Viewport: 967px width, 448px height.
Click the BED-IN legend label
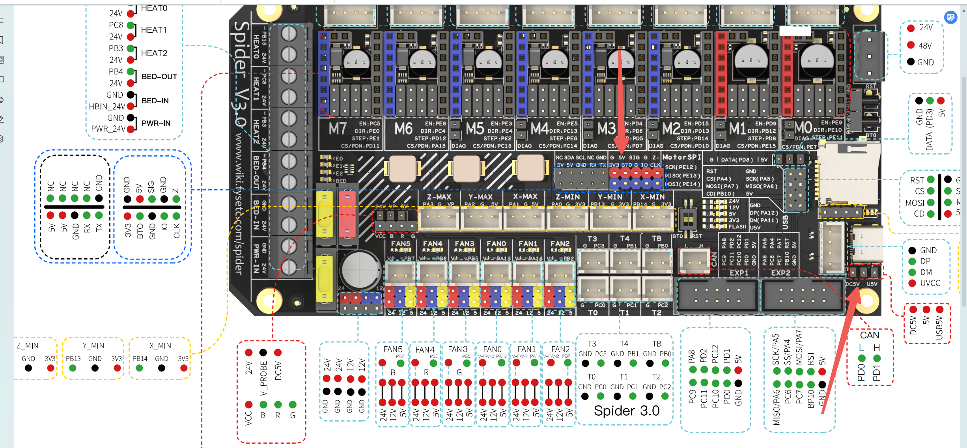(x=155, y=101)
